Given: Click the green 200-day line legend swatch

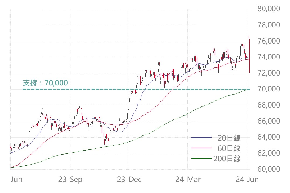Looking at the screenshot, I should pos(201,159).
